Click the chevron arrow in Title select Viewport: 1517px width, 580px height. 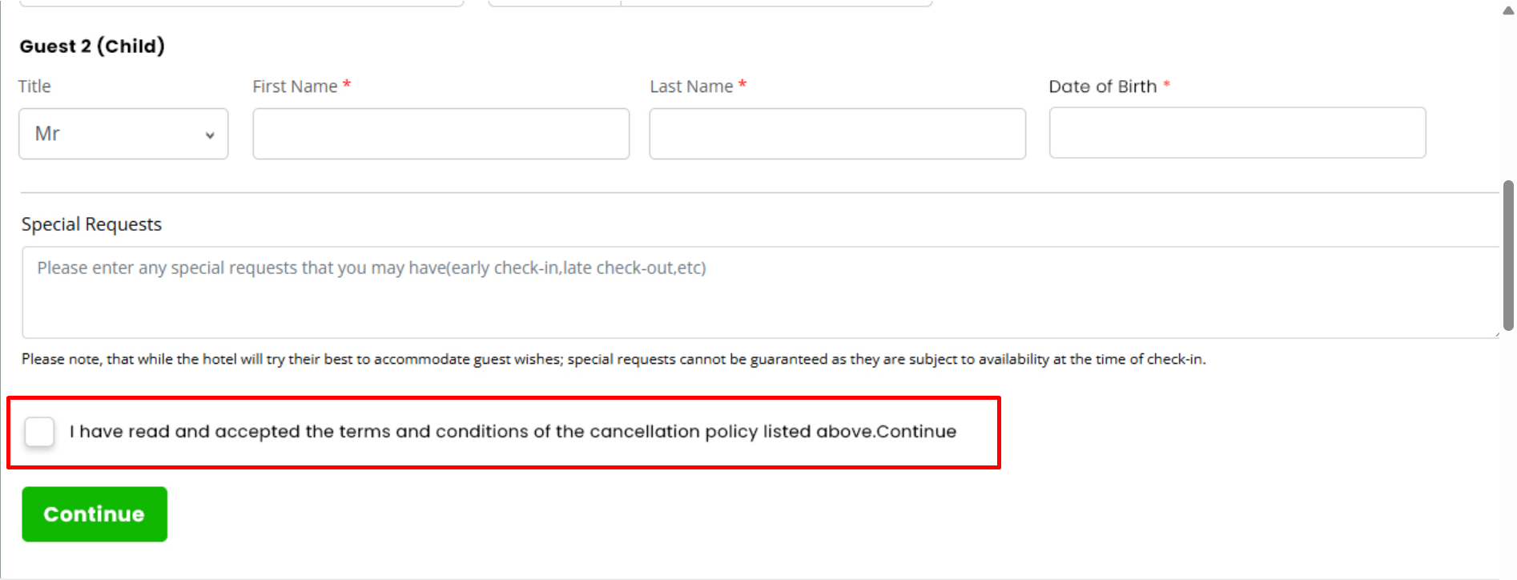click(210, 135)
